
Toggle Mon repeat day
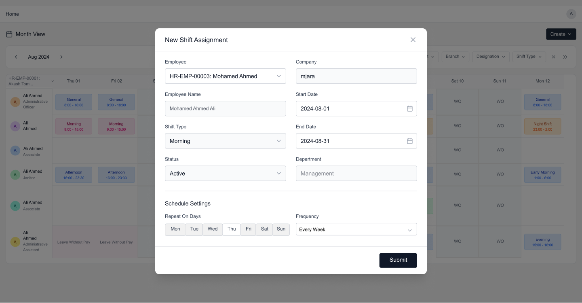point(175,229)
